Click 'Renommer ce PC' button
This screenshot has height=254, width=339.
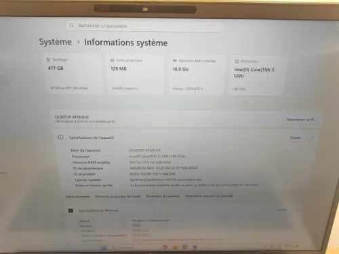300,119
